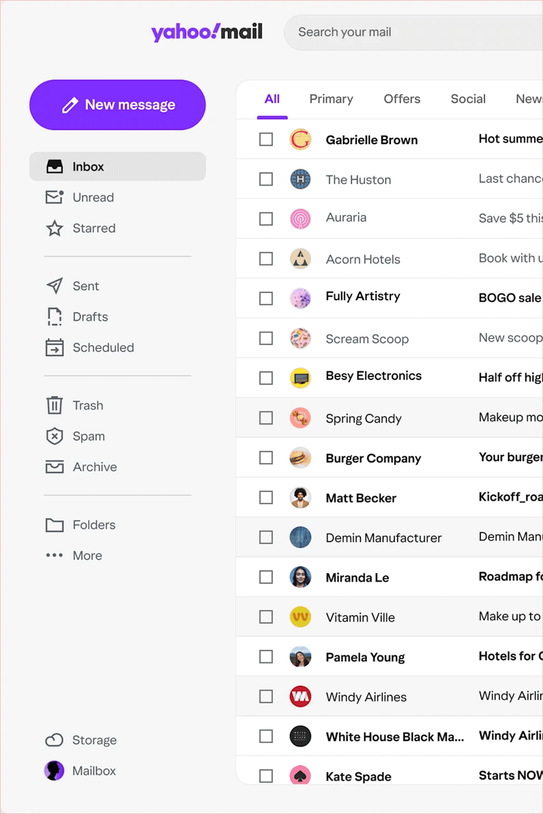This screenshot has width=543, height=814.
Task: Open the Miranda Le email
Action: [389, 577]
